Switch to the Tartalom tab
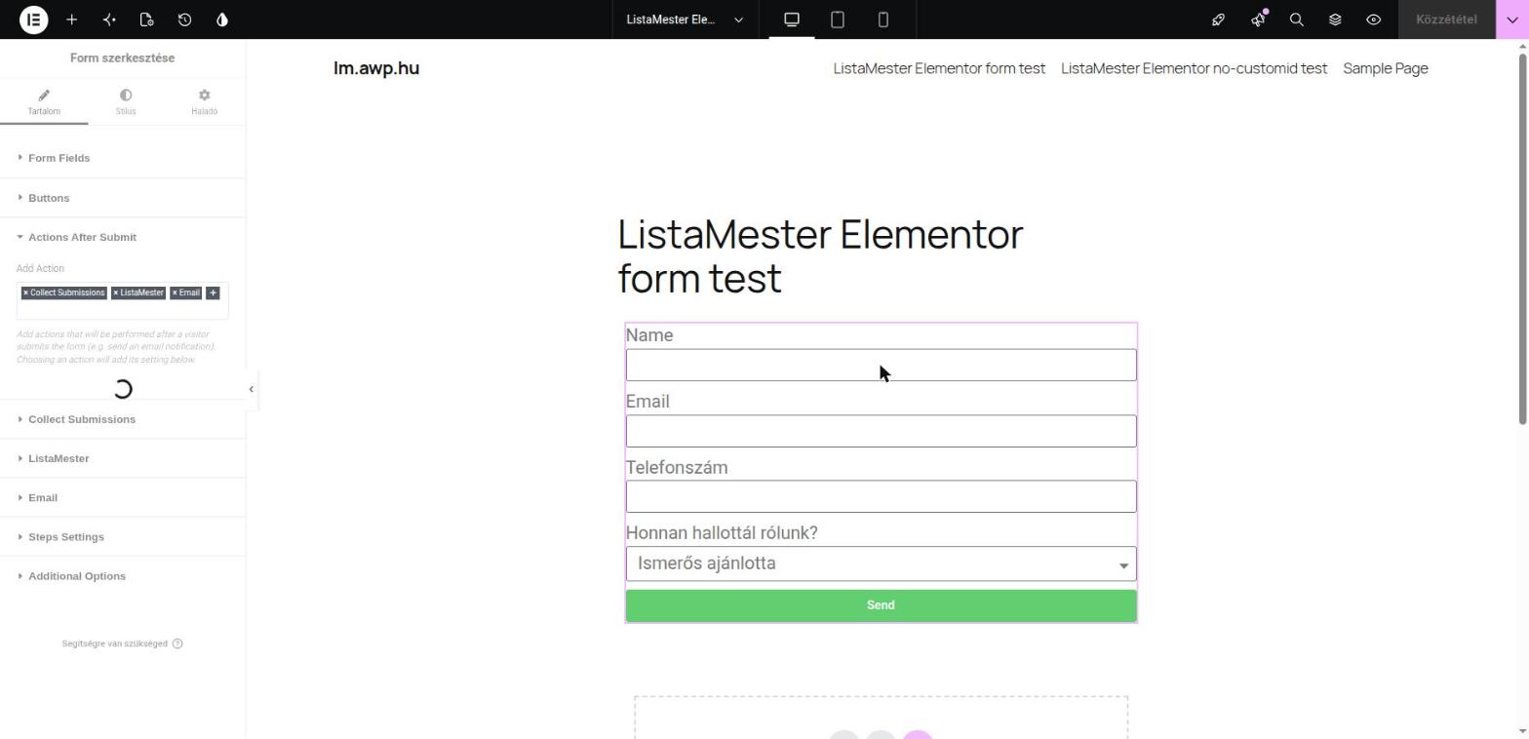This screenshot has height=739, width=1529. (44, 101)
